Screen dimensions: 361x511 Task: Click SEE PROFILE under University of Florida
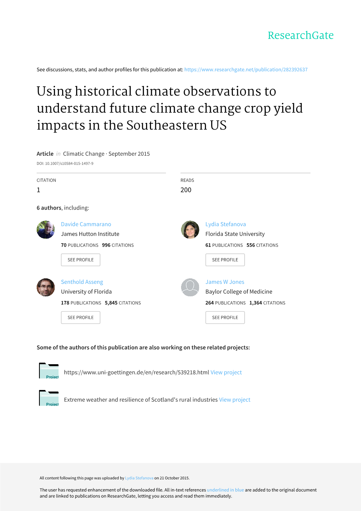80,318
